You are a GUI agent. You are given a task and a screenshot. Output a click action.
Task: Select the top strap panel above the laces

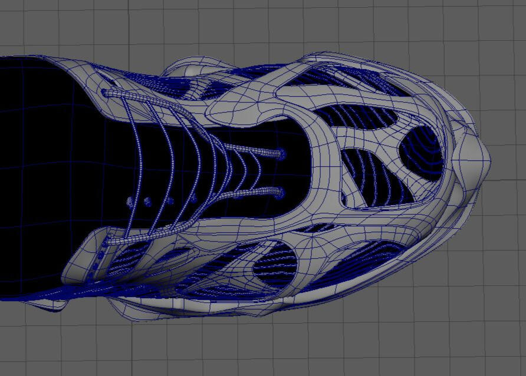pyautogui.click(x=248, y=105)
